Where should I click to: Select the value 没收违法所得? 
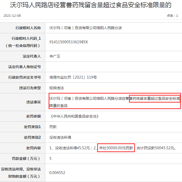pos(60,137)
